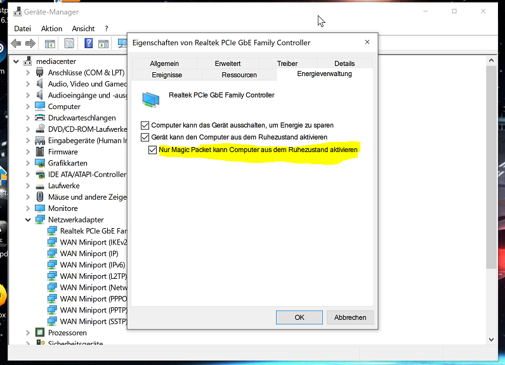The height and width of the screenshot is (365, 505).
Task: Click the Eingabegeräte (Human Interface) icon
Action: [x=40, y=140]
